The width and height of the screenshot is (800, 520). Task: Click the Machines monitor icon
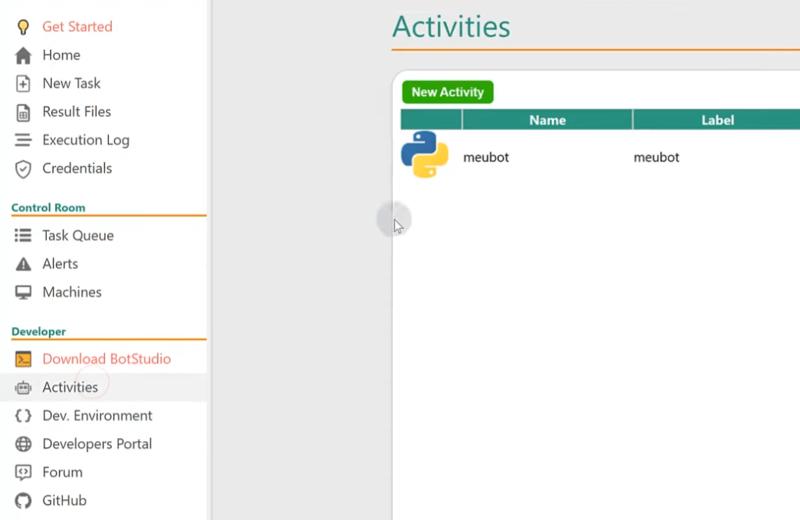(23, 293)
